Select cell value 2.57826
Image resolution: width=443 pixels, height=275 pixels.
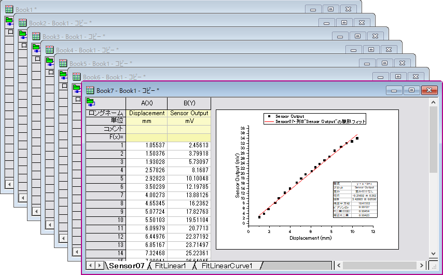147,170
